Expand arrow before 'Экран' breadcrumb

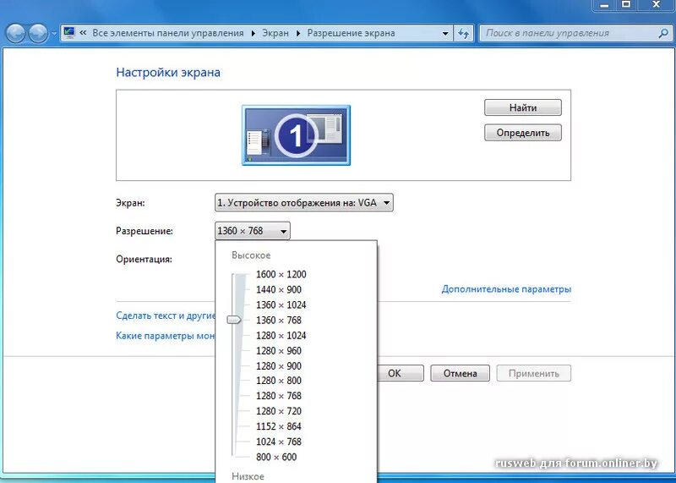click(x=253, y=33)
